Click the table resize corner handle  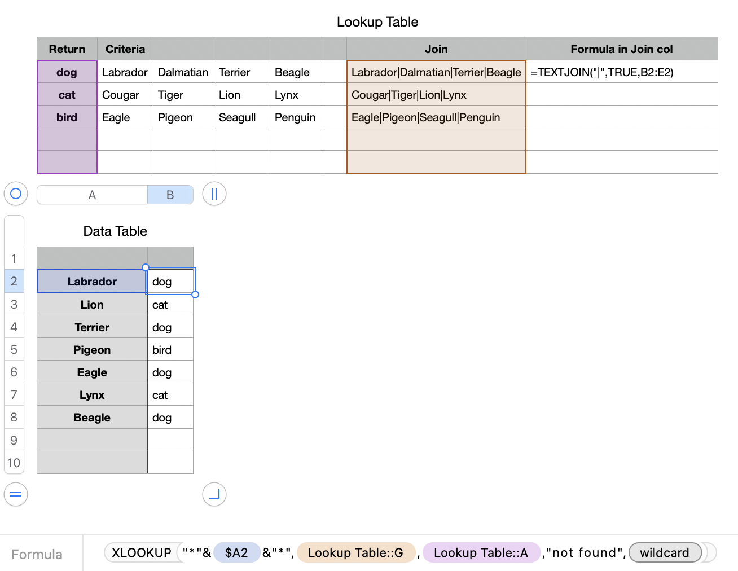coord(214,495)
